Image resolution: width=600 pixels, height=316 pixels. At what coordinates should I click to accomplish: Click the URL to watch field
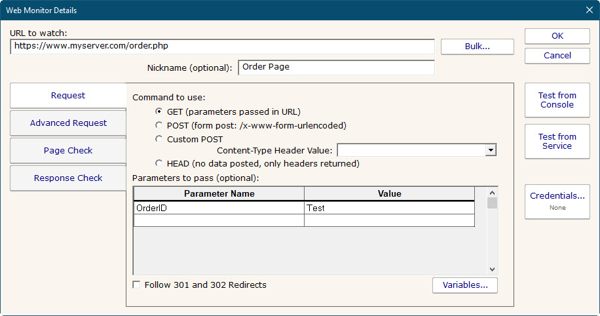pos(223,47)
